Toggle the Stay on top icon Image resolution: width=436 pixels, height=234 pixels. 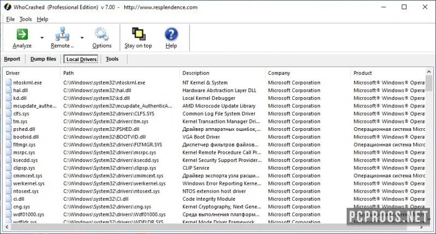[x=138, y=34]
